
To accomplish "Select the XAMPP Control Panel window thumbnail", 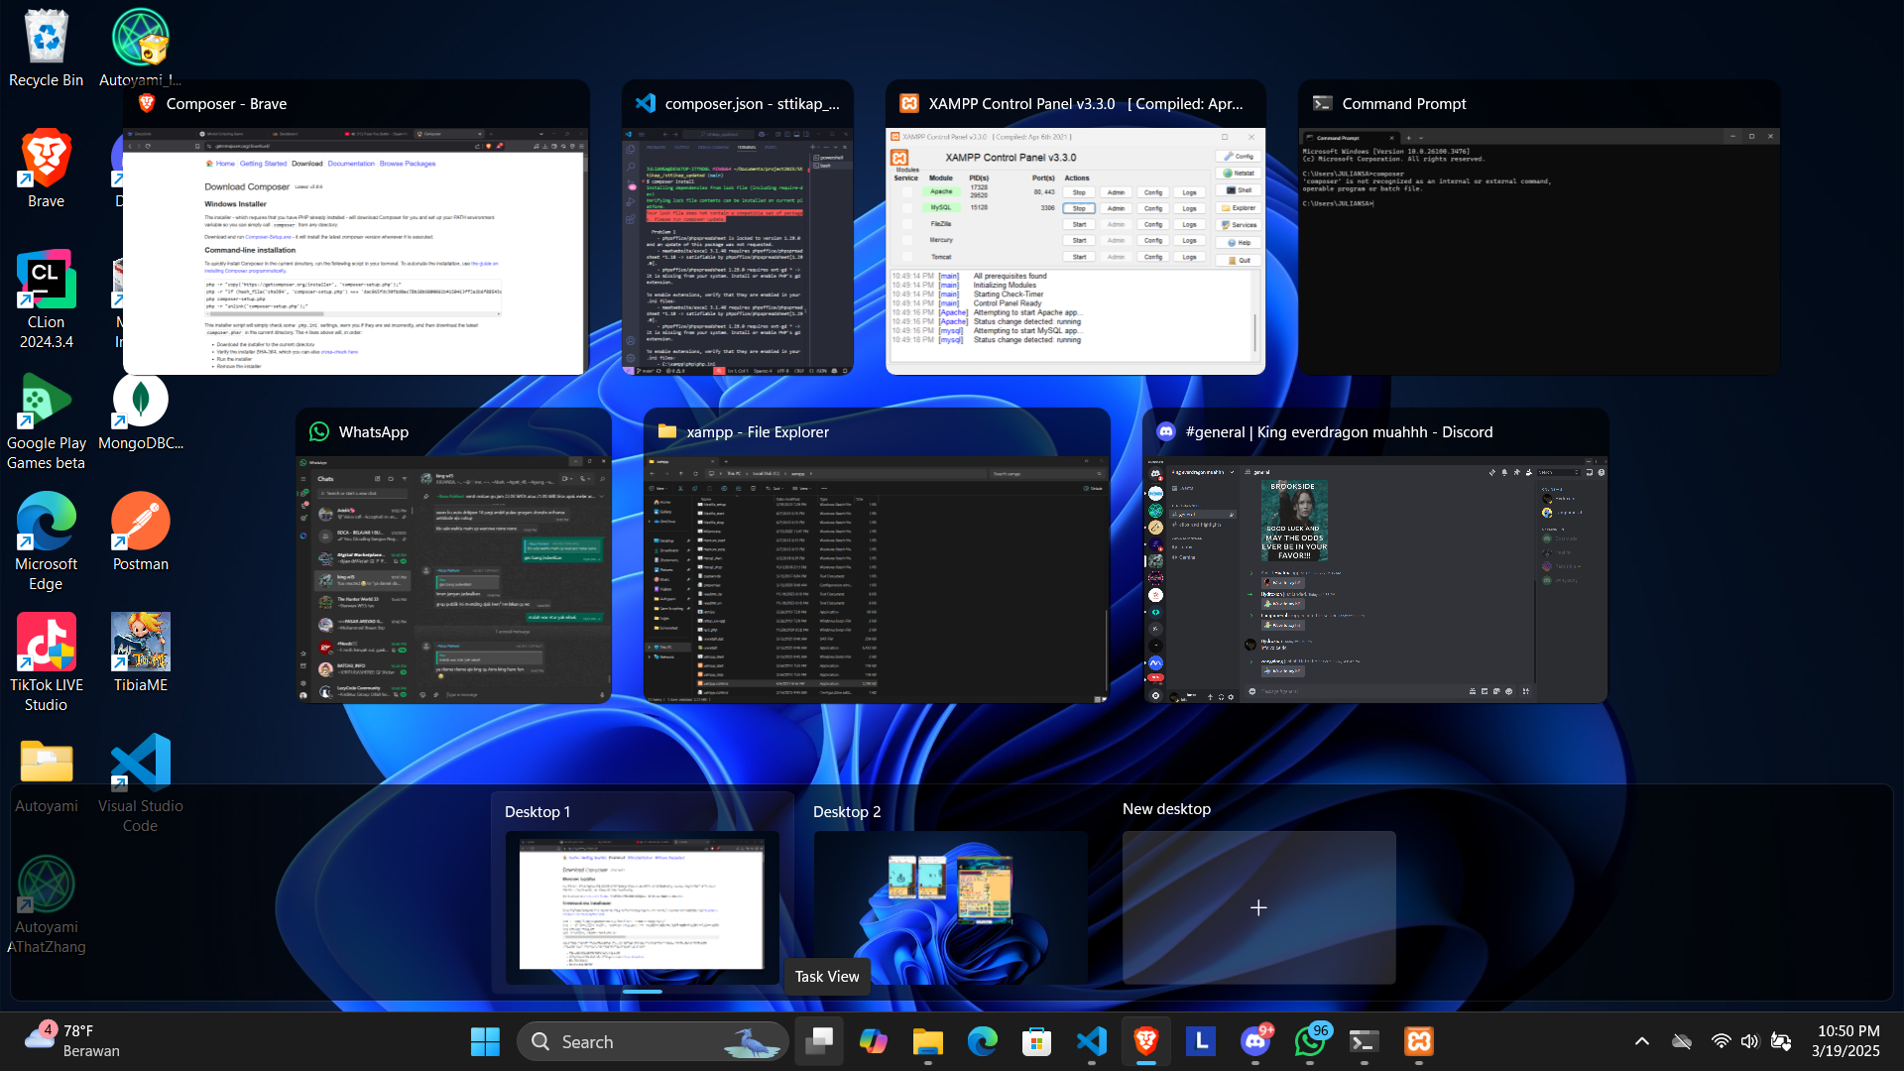I will (1075, 250).
